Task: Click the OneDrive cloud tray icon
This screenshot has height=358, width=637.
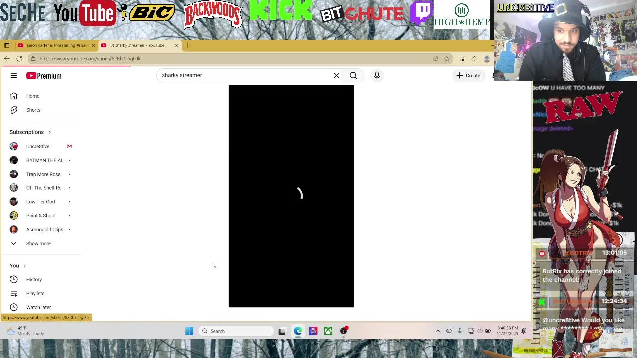Action: [x=449, y=331]
